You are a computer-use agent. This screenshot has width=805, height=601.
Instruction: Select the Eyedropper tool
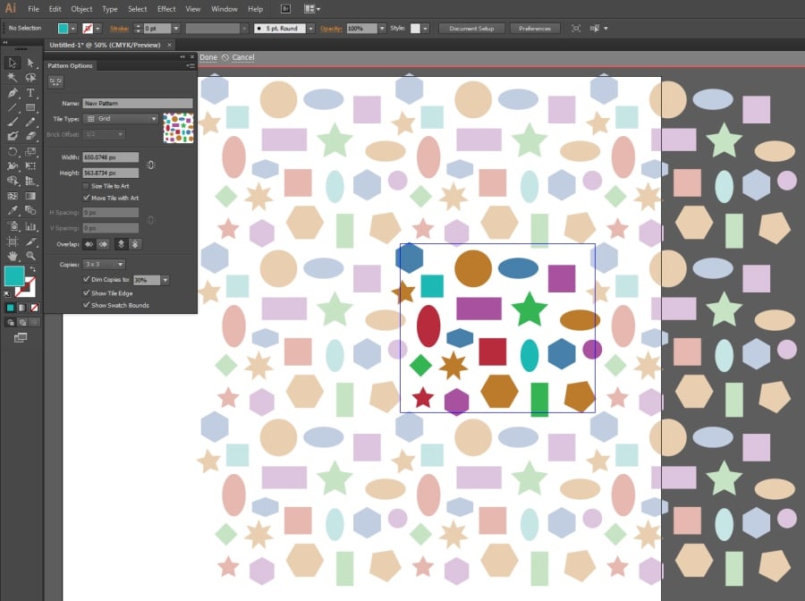click(13, 210)
